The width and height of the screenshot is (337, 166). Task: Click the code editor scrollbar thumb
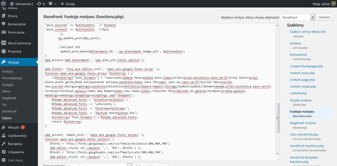[277, 118]
